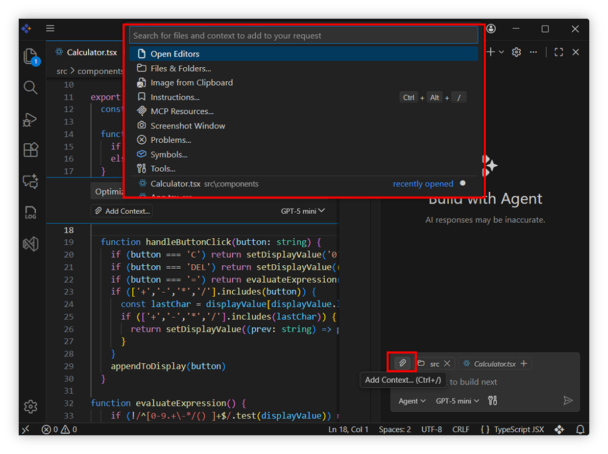608x454 pixels.
Task: Open the Chat icon in the activity bar
Action: click(30, 182)
